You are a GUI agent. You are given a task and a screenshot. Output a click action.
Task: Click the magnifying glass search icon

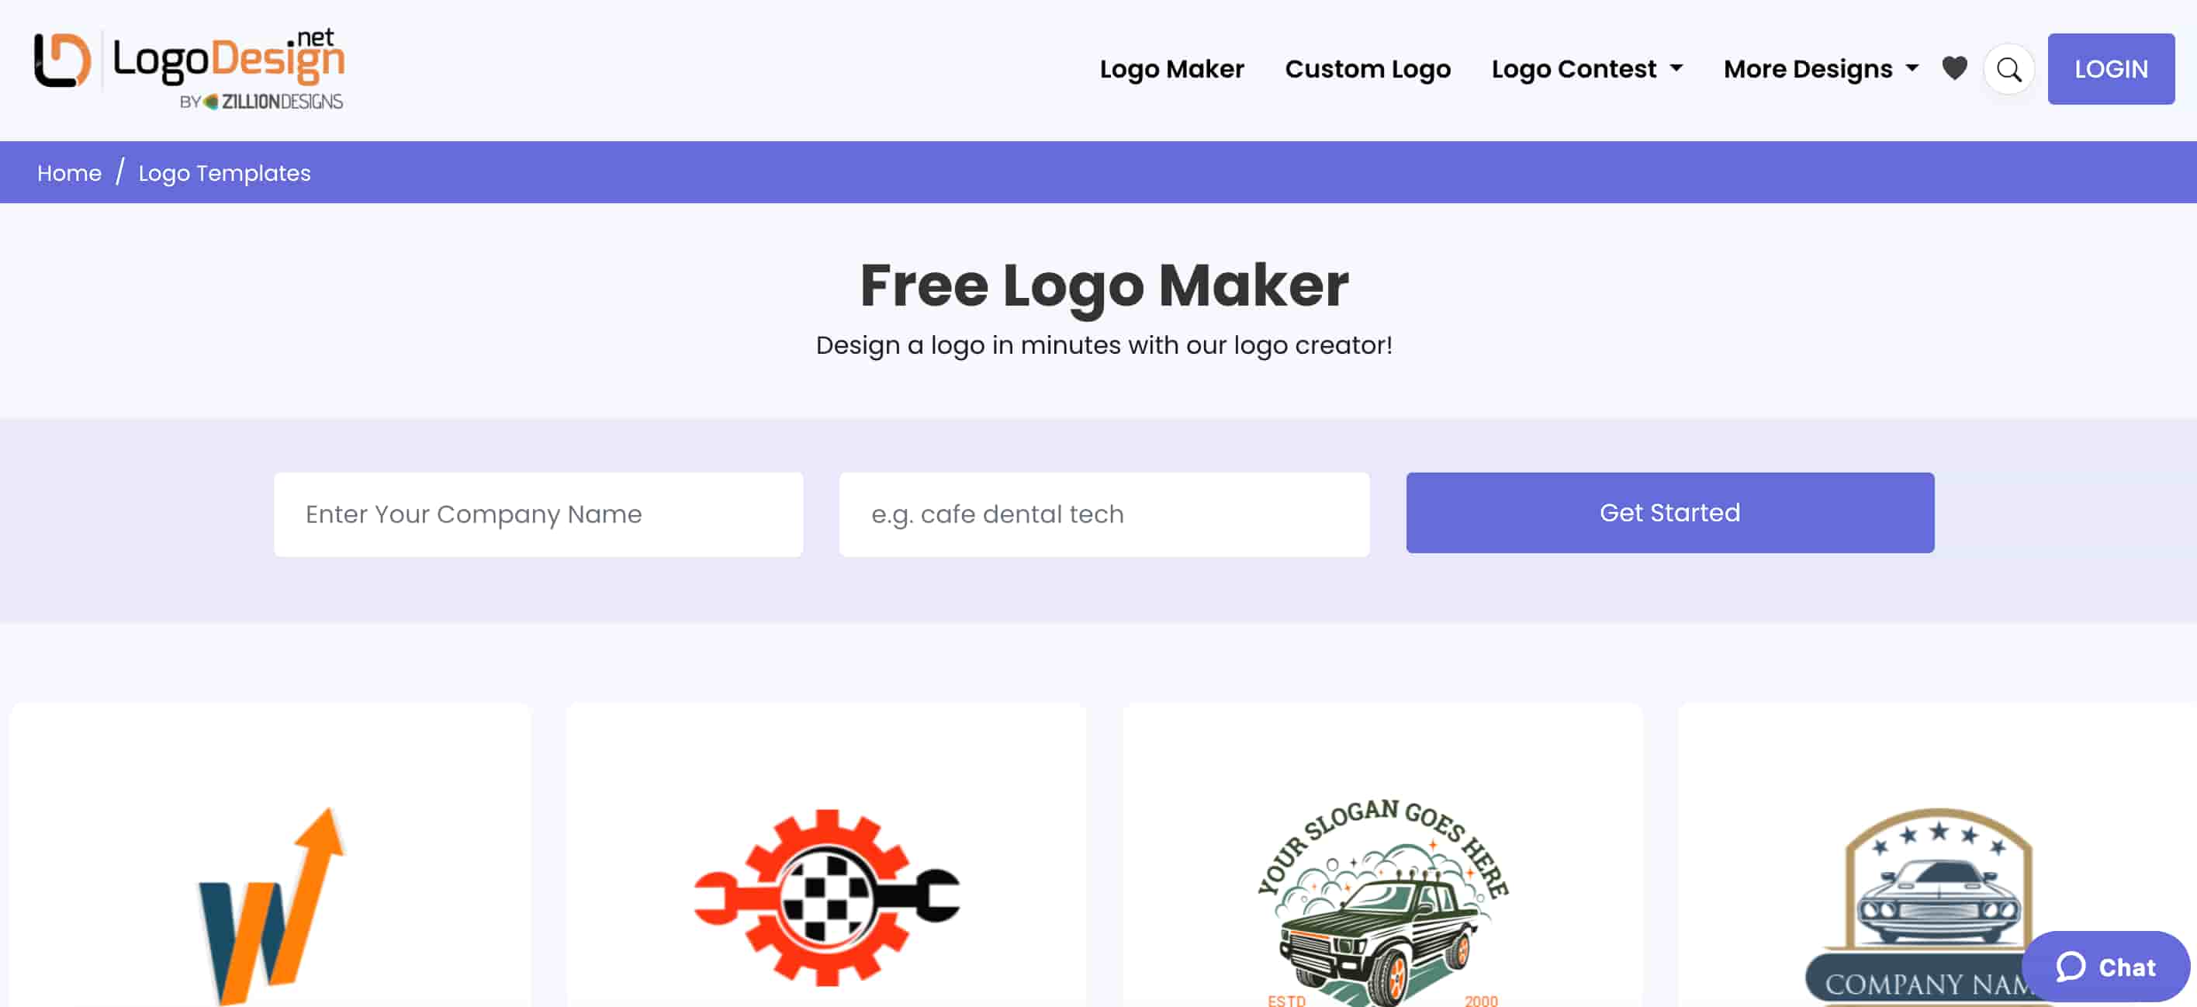[2008, 69]
